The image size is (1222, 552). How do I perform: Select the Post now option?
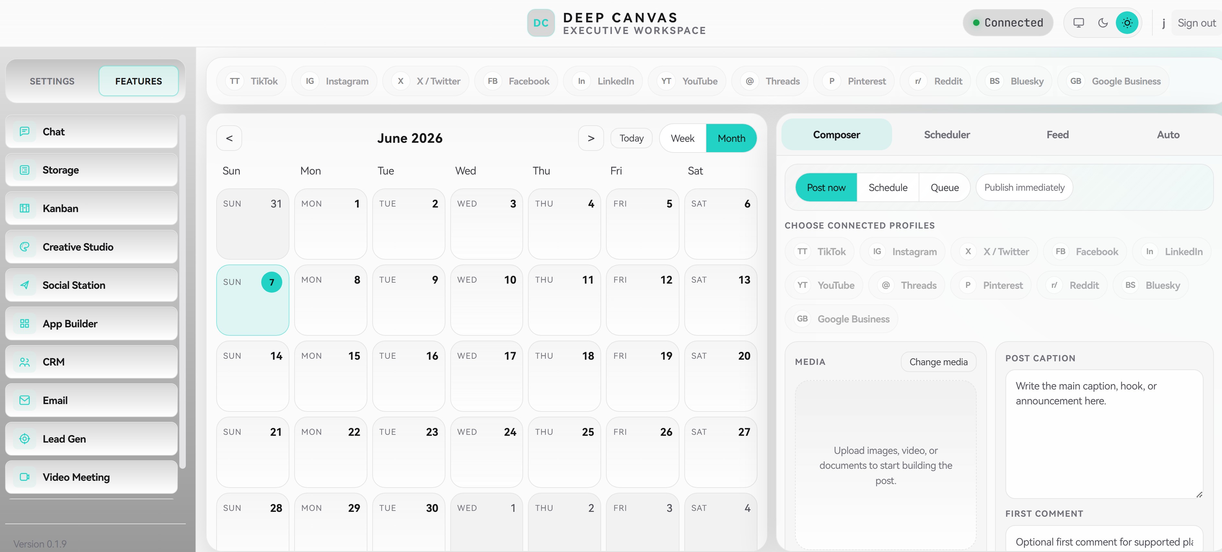pyautogui.click(x=826, y=187)
